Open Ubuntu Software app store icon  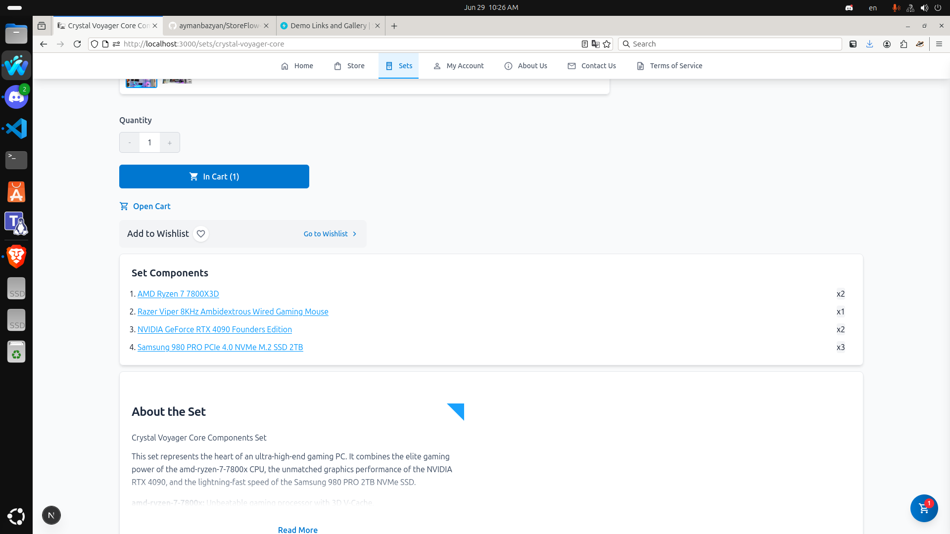click(x=16, y=192)
